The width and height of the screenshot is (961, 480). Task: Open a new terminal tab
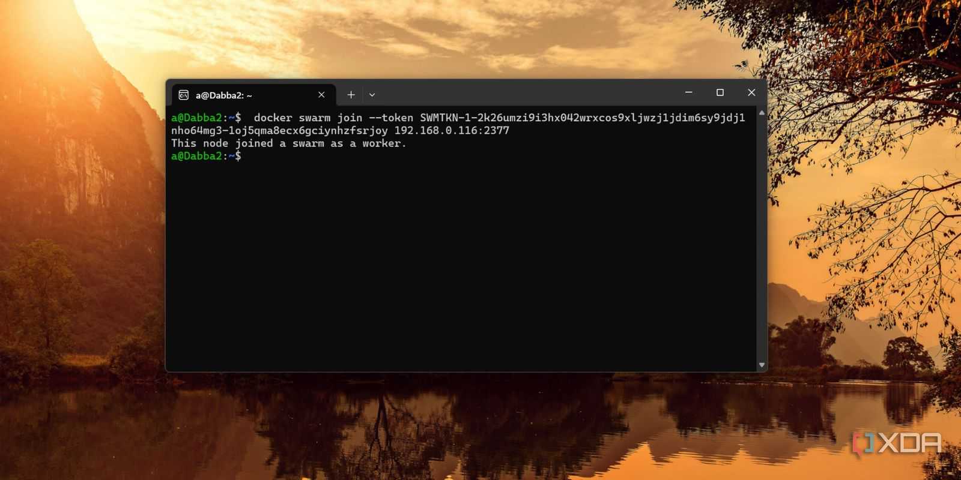[351, 95]
